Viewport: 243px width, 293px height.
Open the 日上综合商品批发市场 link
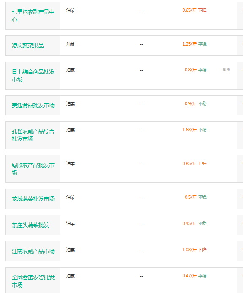(x=33, y=76)
